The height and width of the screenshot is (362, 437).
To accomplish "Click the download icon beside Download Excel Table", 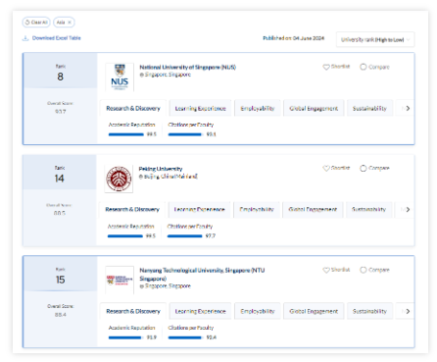I will [25, 38].
